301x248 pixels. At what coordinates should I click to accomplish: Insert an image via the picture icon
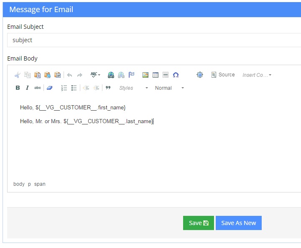click(145, 75)
